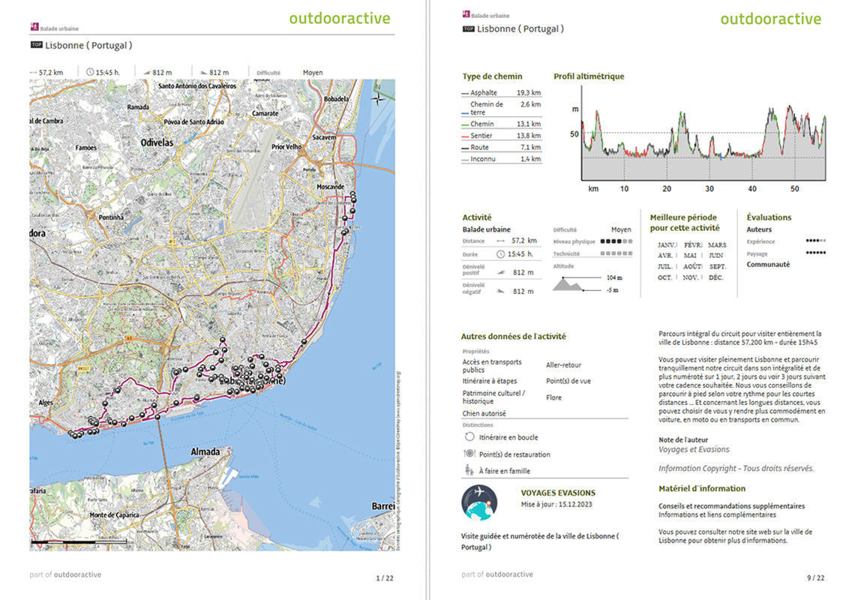Click the distance arrow icon above the map
This screenshot has height=600, width=855.
33,72
